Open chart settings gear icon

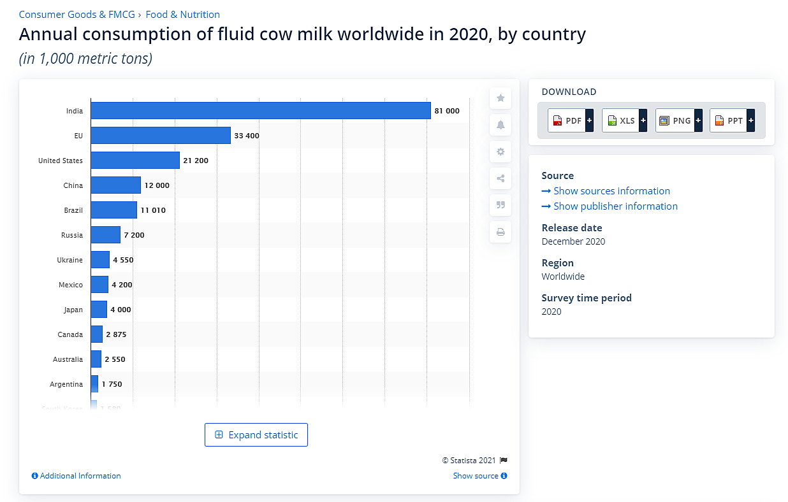click(x=500, y=152)
